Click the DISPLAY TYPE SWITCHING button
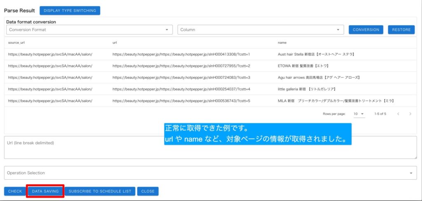 point(70,10)
